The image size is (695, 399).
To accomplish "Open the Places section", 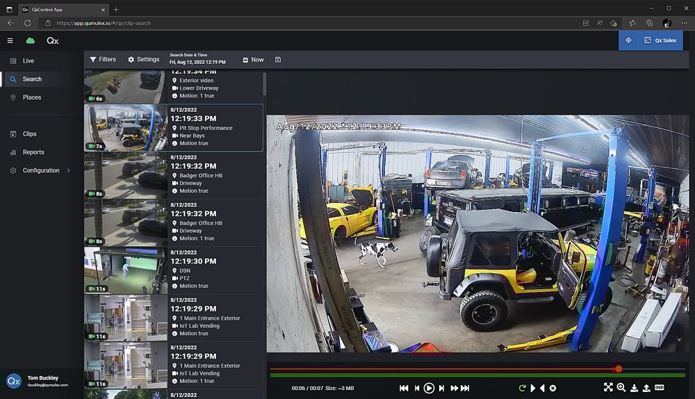I will pyautogui.click(x=32, y=97).
